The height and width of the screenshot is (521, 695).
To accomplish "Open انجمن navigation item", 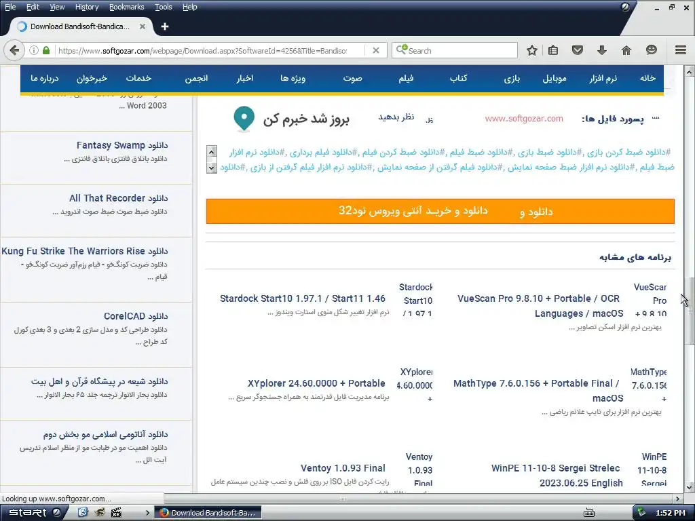I will (196, 79).
